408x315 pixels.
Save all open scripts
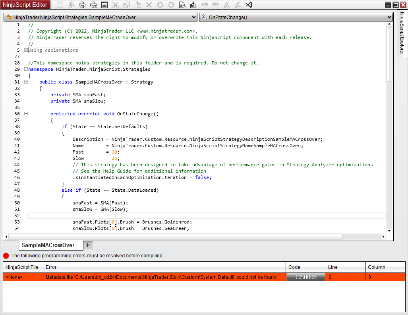(71, 5)
